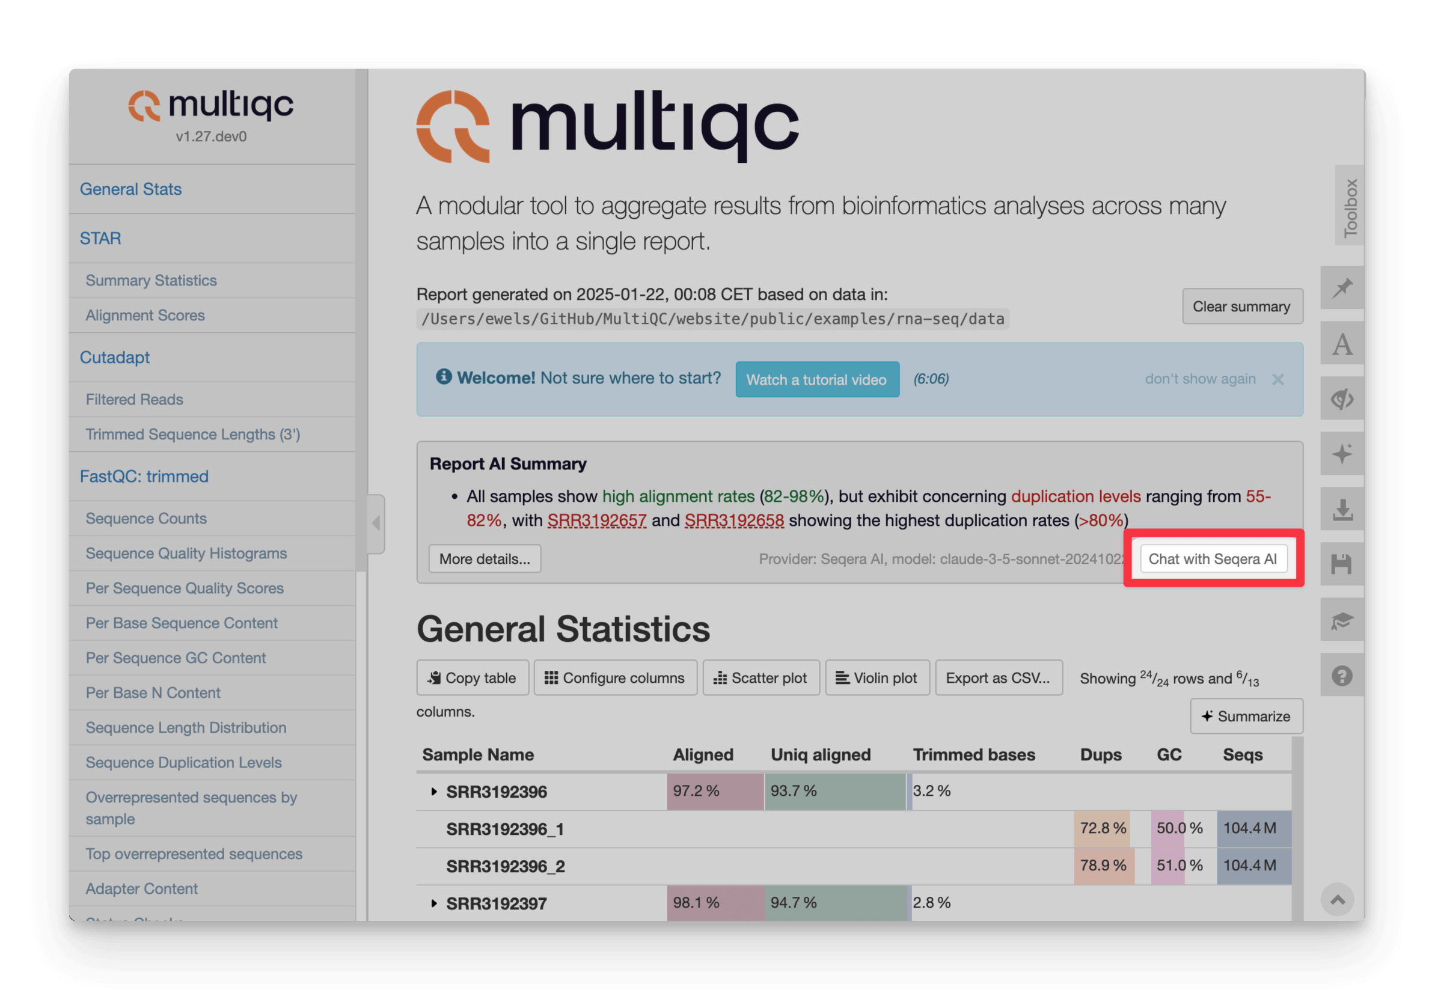This screenshot has width=1435, height=990.
Task: Open the citations graduation cap icon
Action: pyautogui.click(x=1341, y=620)
